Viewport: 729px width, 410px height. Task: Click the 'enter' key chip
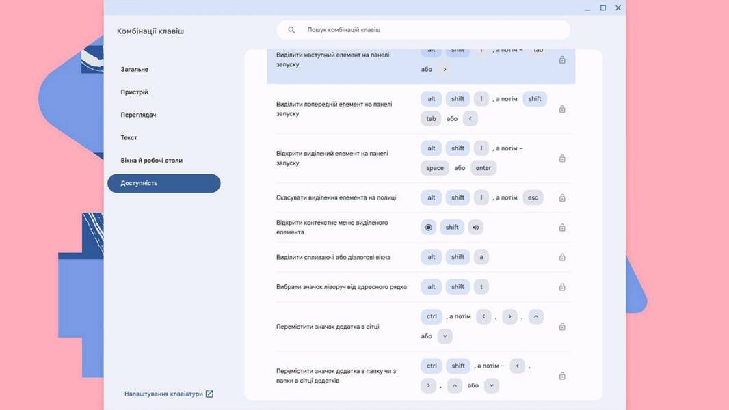click(x=483, y=168)
